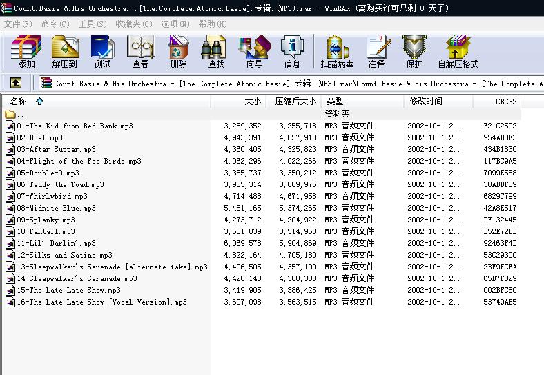Select 12-Silks and Satins.mp3
544x375 pixels.
click(64, 255)
